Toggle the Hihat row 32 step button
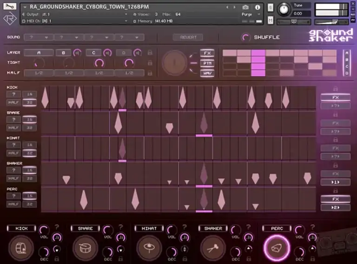Screen dimensions: 357x264 (x=30, y=153)
